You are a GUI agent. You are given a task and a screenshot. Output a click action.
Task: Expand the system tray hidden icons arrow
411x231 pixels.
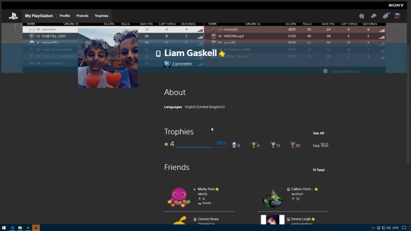pos(373,228)
